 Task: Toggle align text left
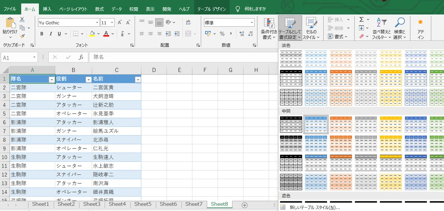141,34
